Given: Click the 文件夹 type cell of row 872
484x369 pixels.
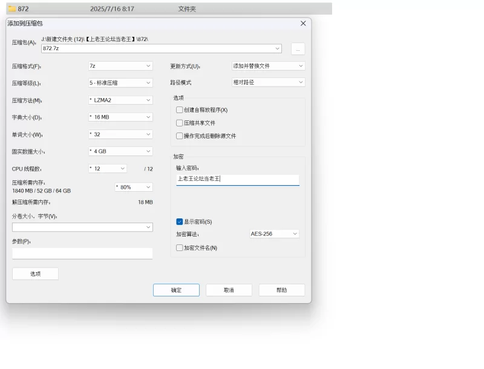Looking at the screenshot, I should pyautogui.click(x=187, y=9).
